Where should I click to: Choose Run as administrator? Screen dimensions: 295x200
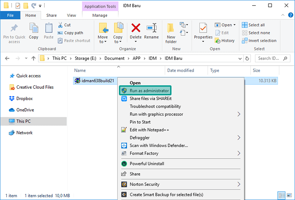coord(145,91)
